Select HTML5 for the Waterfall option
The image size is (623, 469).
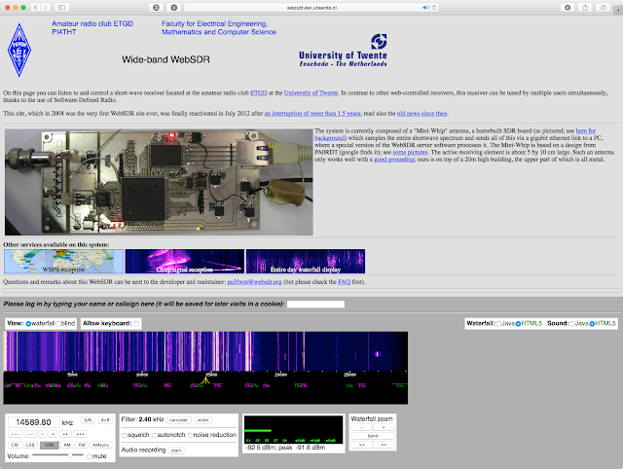(518, 324)
